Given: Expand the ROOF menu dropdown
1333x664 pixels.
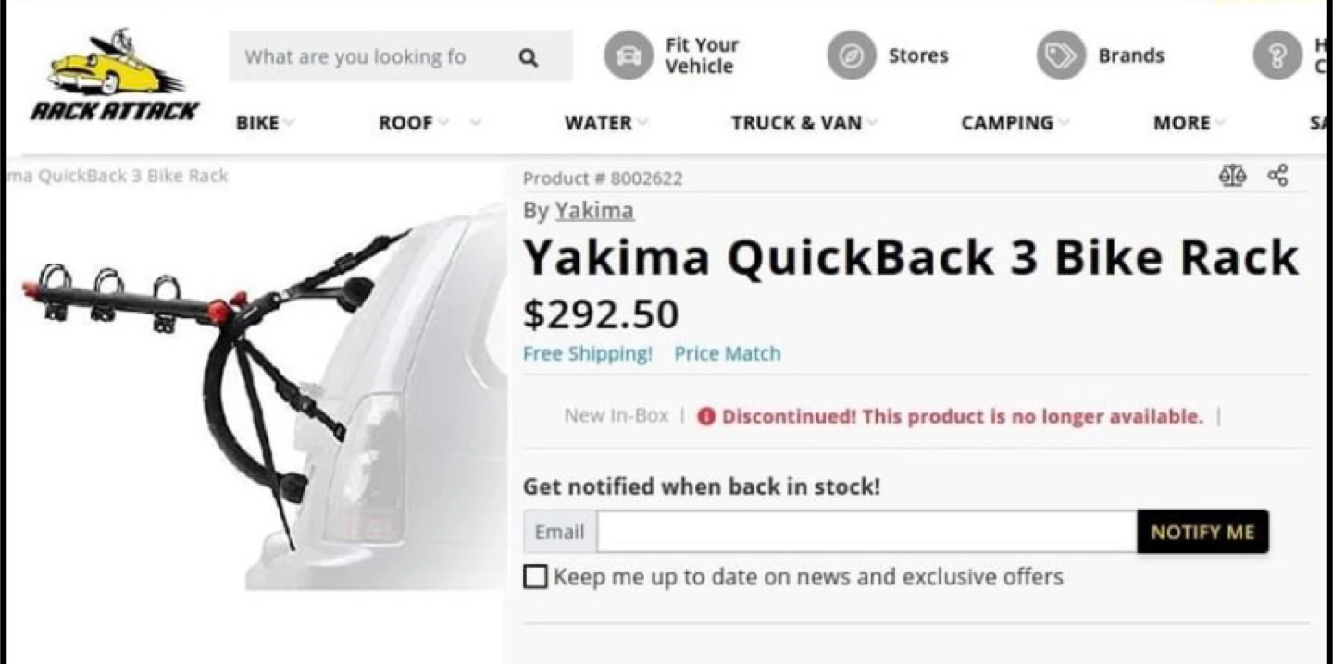Looking at the screenshot, I should pyautogui.click(x=412, y=123).
